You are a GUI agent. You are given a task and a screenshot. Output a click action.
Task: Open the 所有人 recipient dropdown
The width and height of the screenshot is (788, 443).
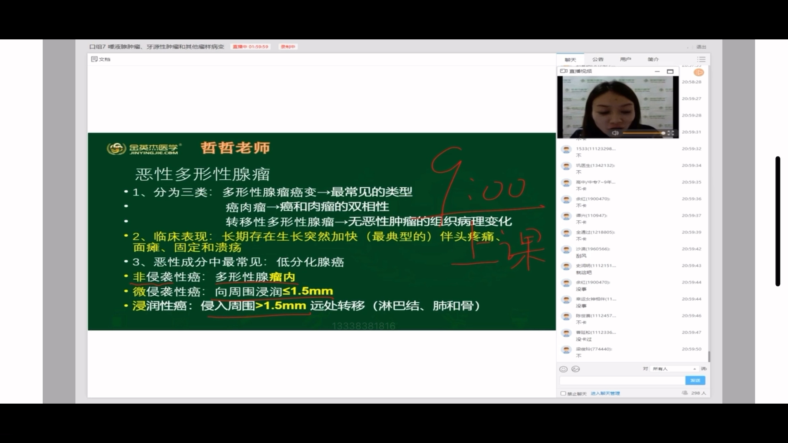[x=674, y=369]
